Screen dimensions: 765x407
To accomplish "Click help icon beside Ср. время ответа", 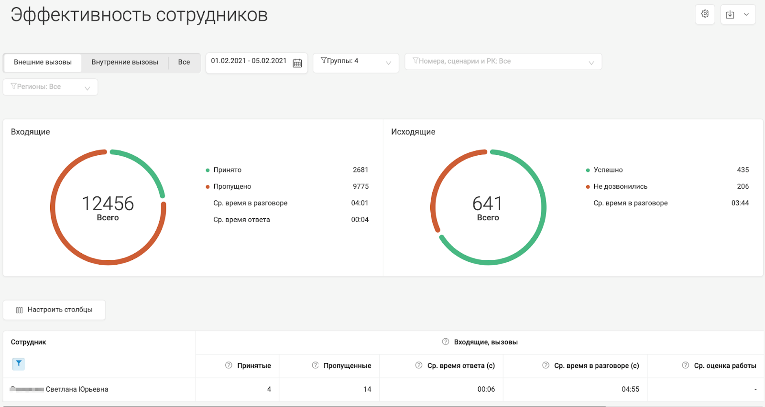I will pyautogui.click(x=419, y=365).
